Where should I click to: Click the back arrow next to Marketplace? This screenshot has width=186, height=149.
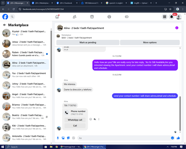coord(4,25)
